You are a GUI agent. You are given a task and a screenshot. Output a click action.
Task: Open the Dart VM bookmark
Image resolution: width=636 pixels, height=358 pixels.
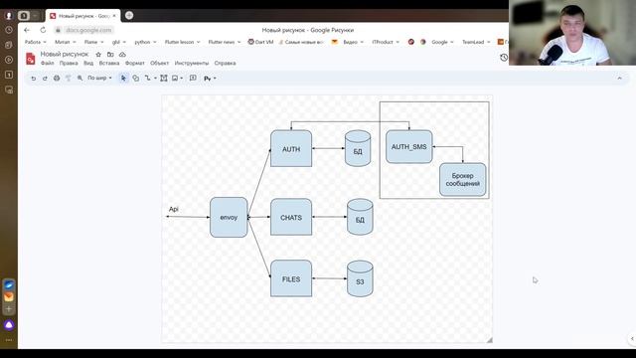(260, 42)
